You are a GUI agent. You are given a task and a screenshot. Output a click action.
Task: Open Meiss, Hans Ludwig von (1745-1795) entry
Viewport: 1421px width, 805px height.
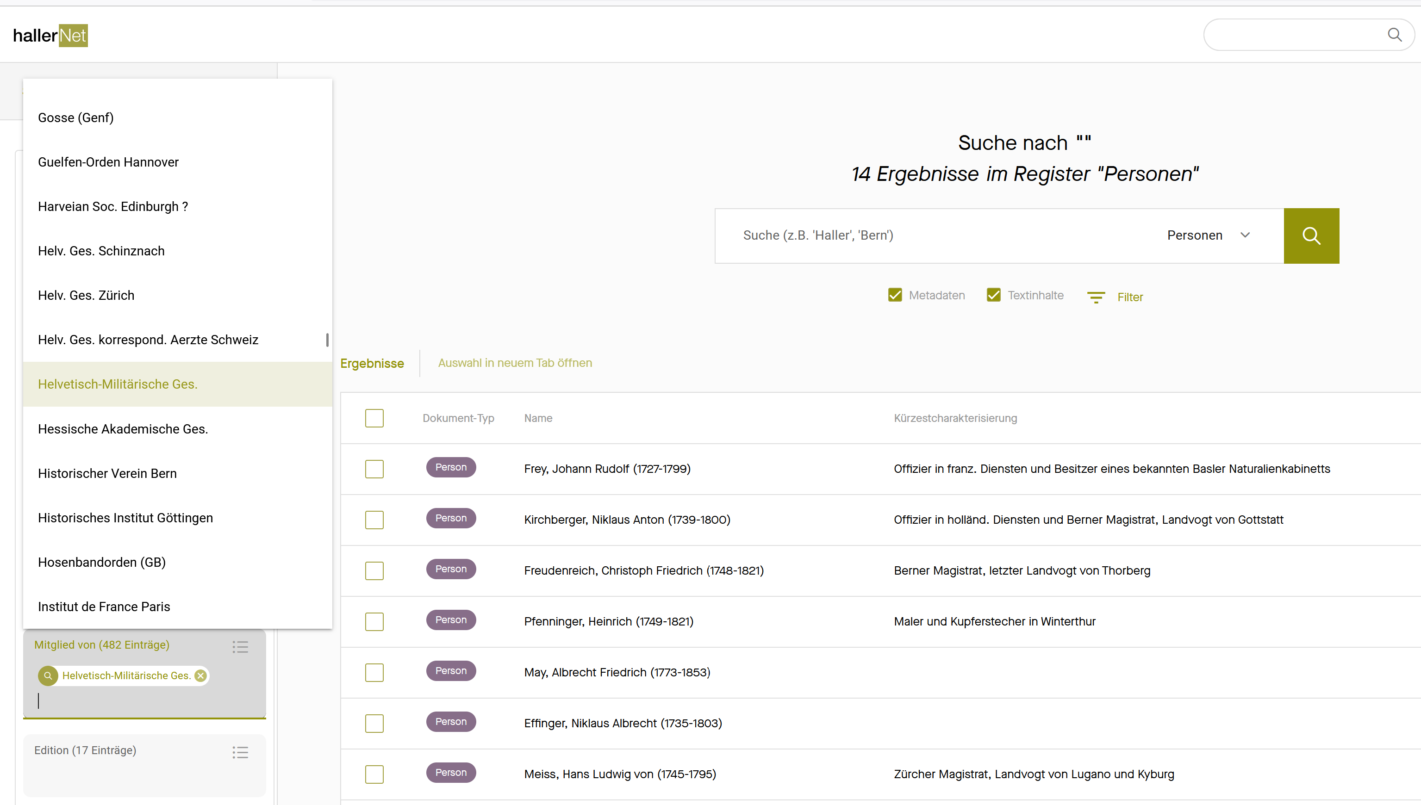pyautogui.click(x=620, y=774)
